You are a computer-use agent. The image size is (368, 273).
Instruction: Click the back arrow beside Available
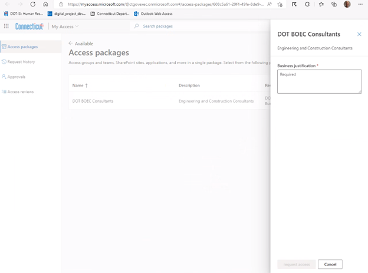71,44
